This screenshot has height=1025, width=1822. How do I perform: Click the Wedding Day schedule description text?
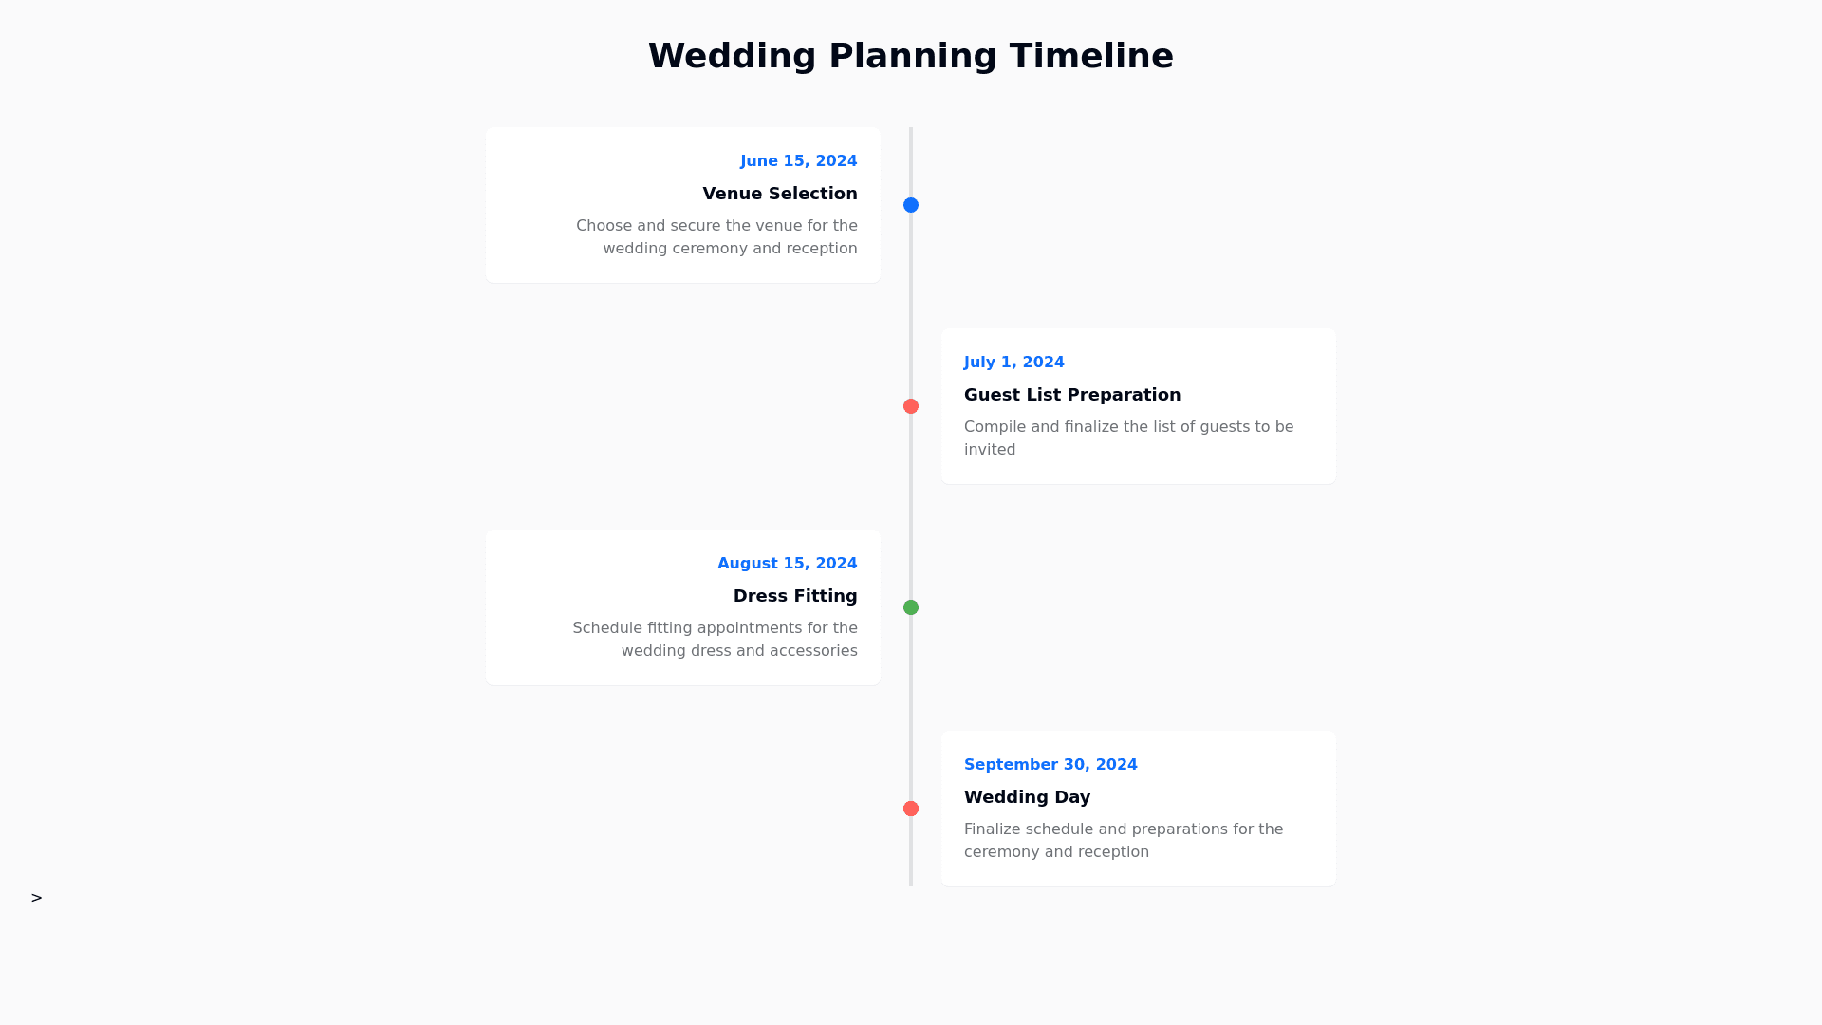point(1123,841)
